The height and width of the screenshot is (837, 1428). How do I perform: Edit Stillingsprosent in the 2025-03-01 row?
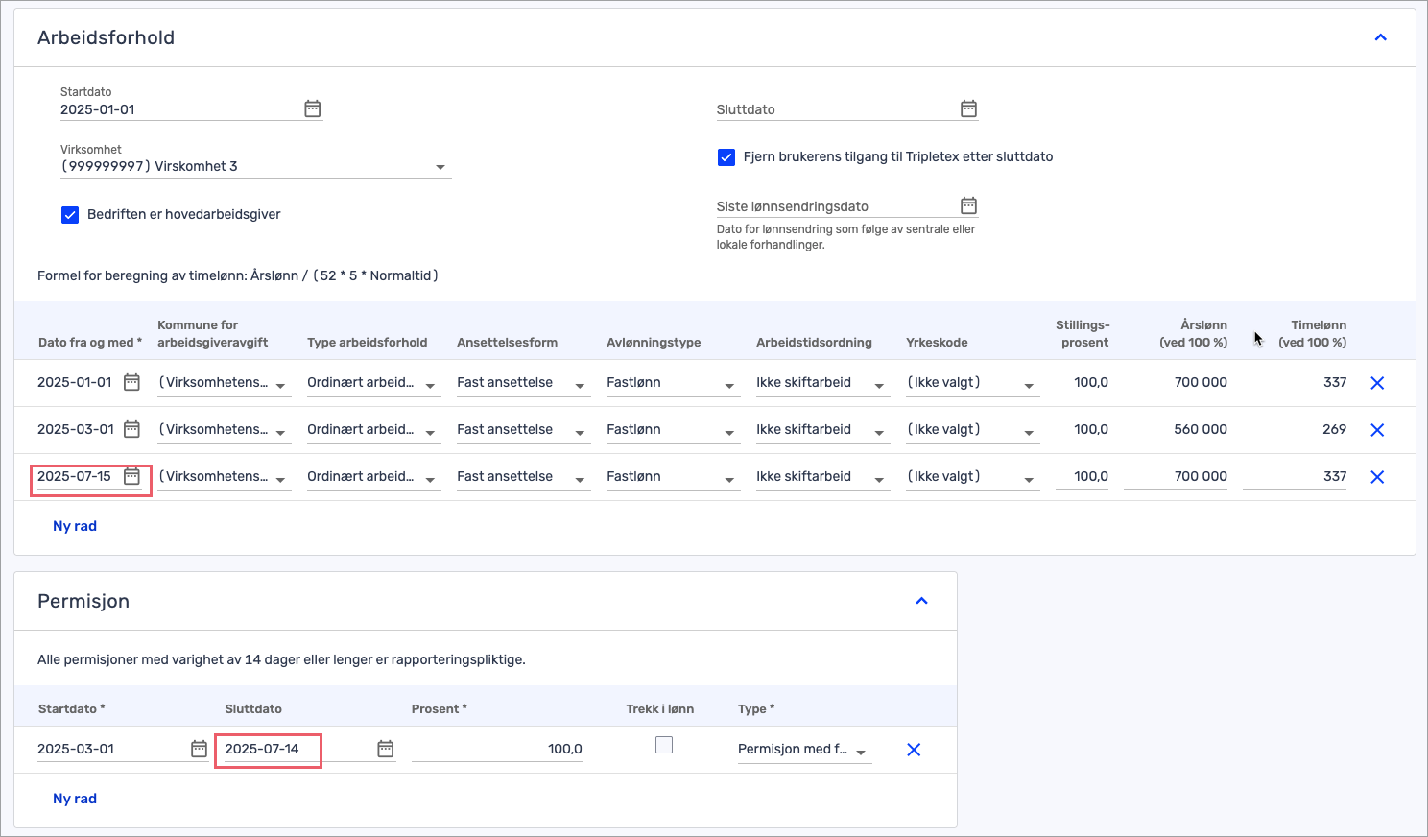(x=1083, y=430)
